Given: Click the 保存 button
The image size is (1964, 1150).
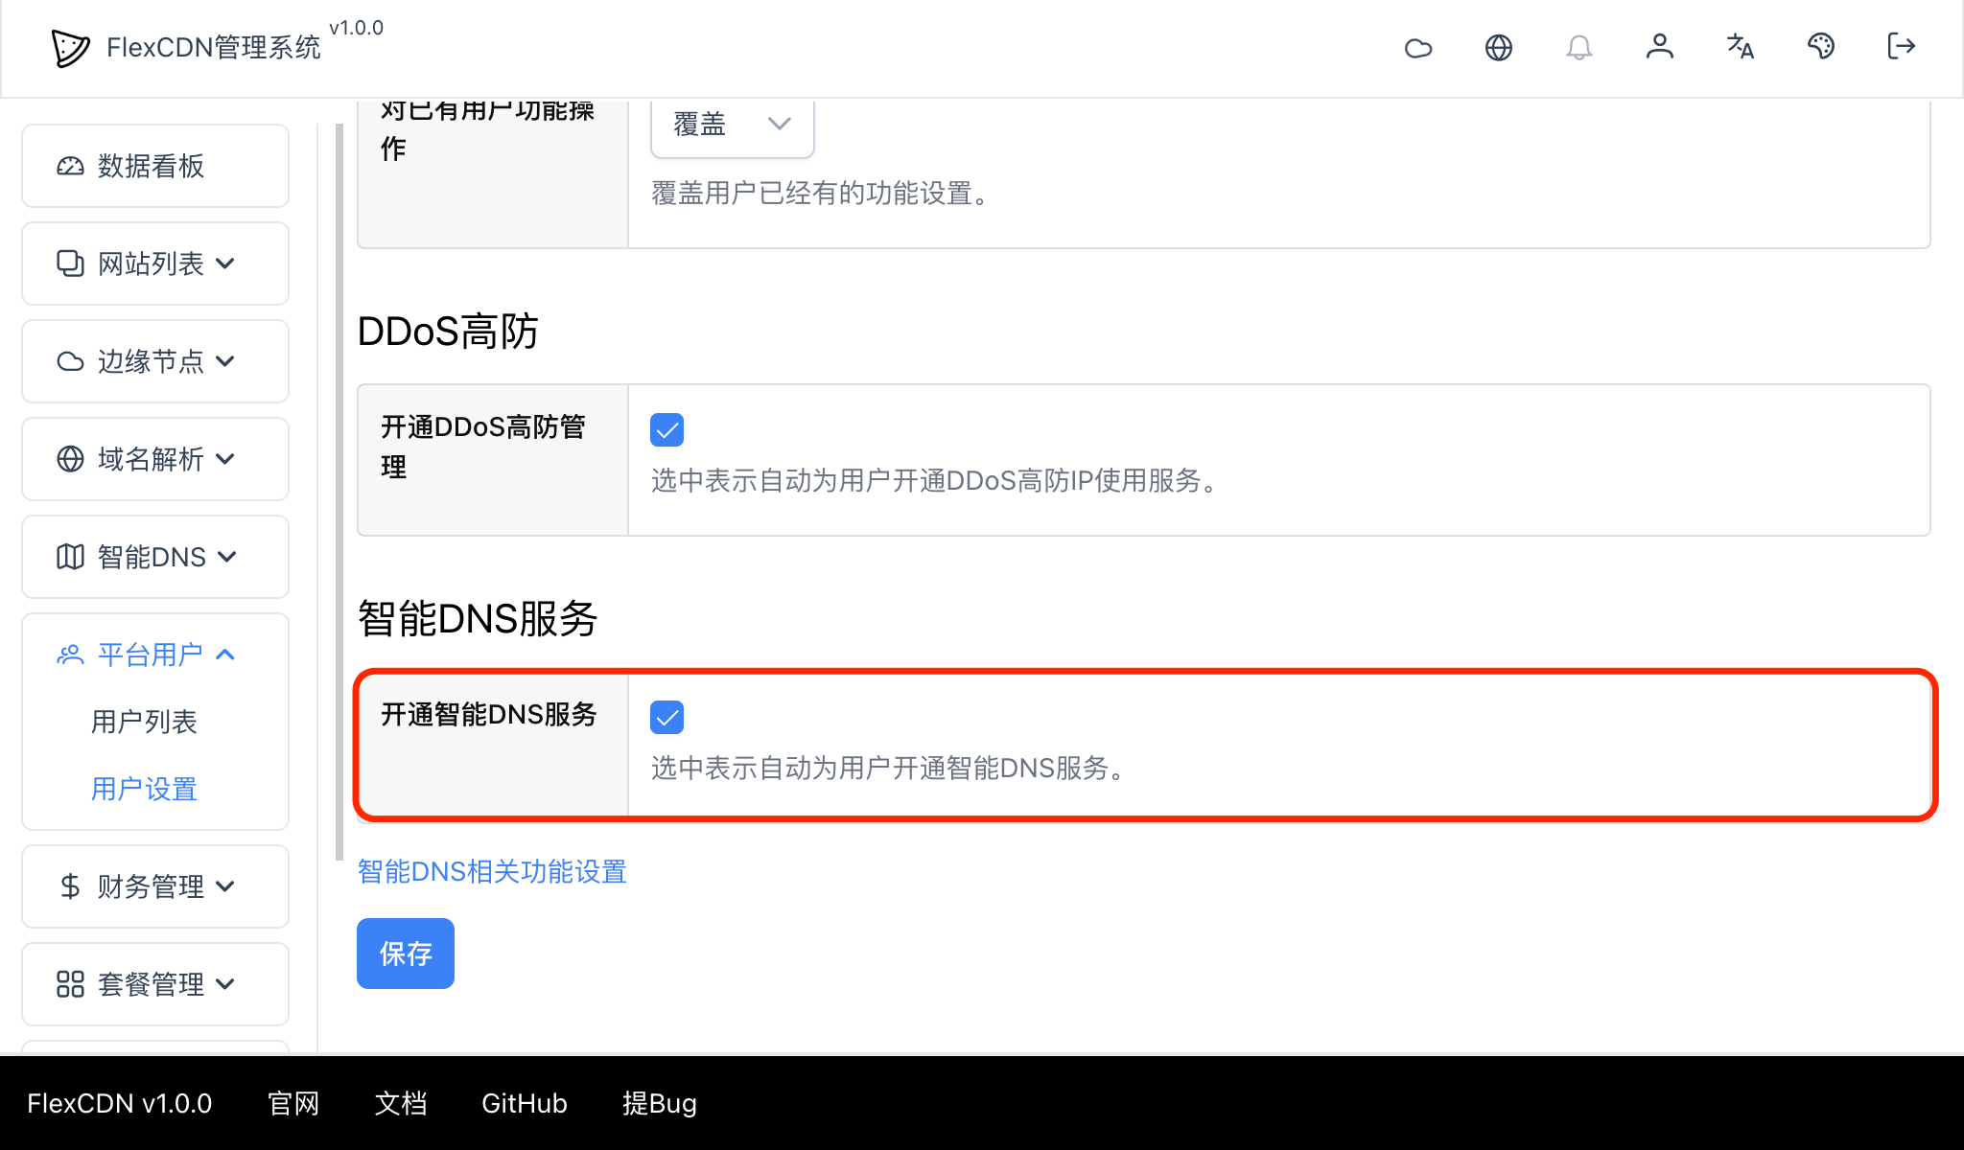Looking at the screenshot, I should [405, 953].
